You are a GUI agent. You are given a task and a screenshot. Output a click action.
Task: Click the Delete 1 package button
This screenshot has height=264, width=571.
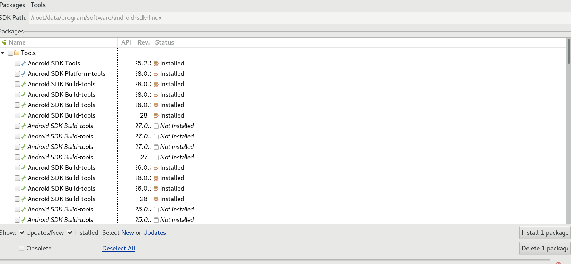coord(545,248)
